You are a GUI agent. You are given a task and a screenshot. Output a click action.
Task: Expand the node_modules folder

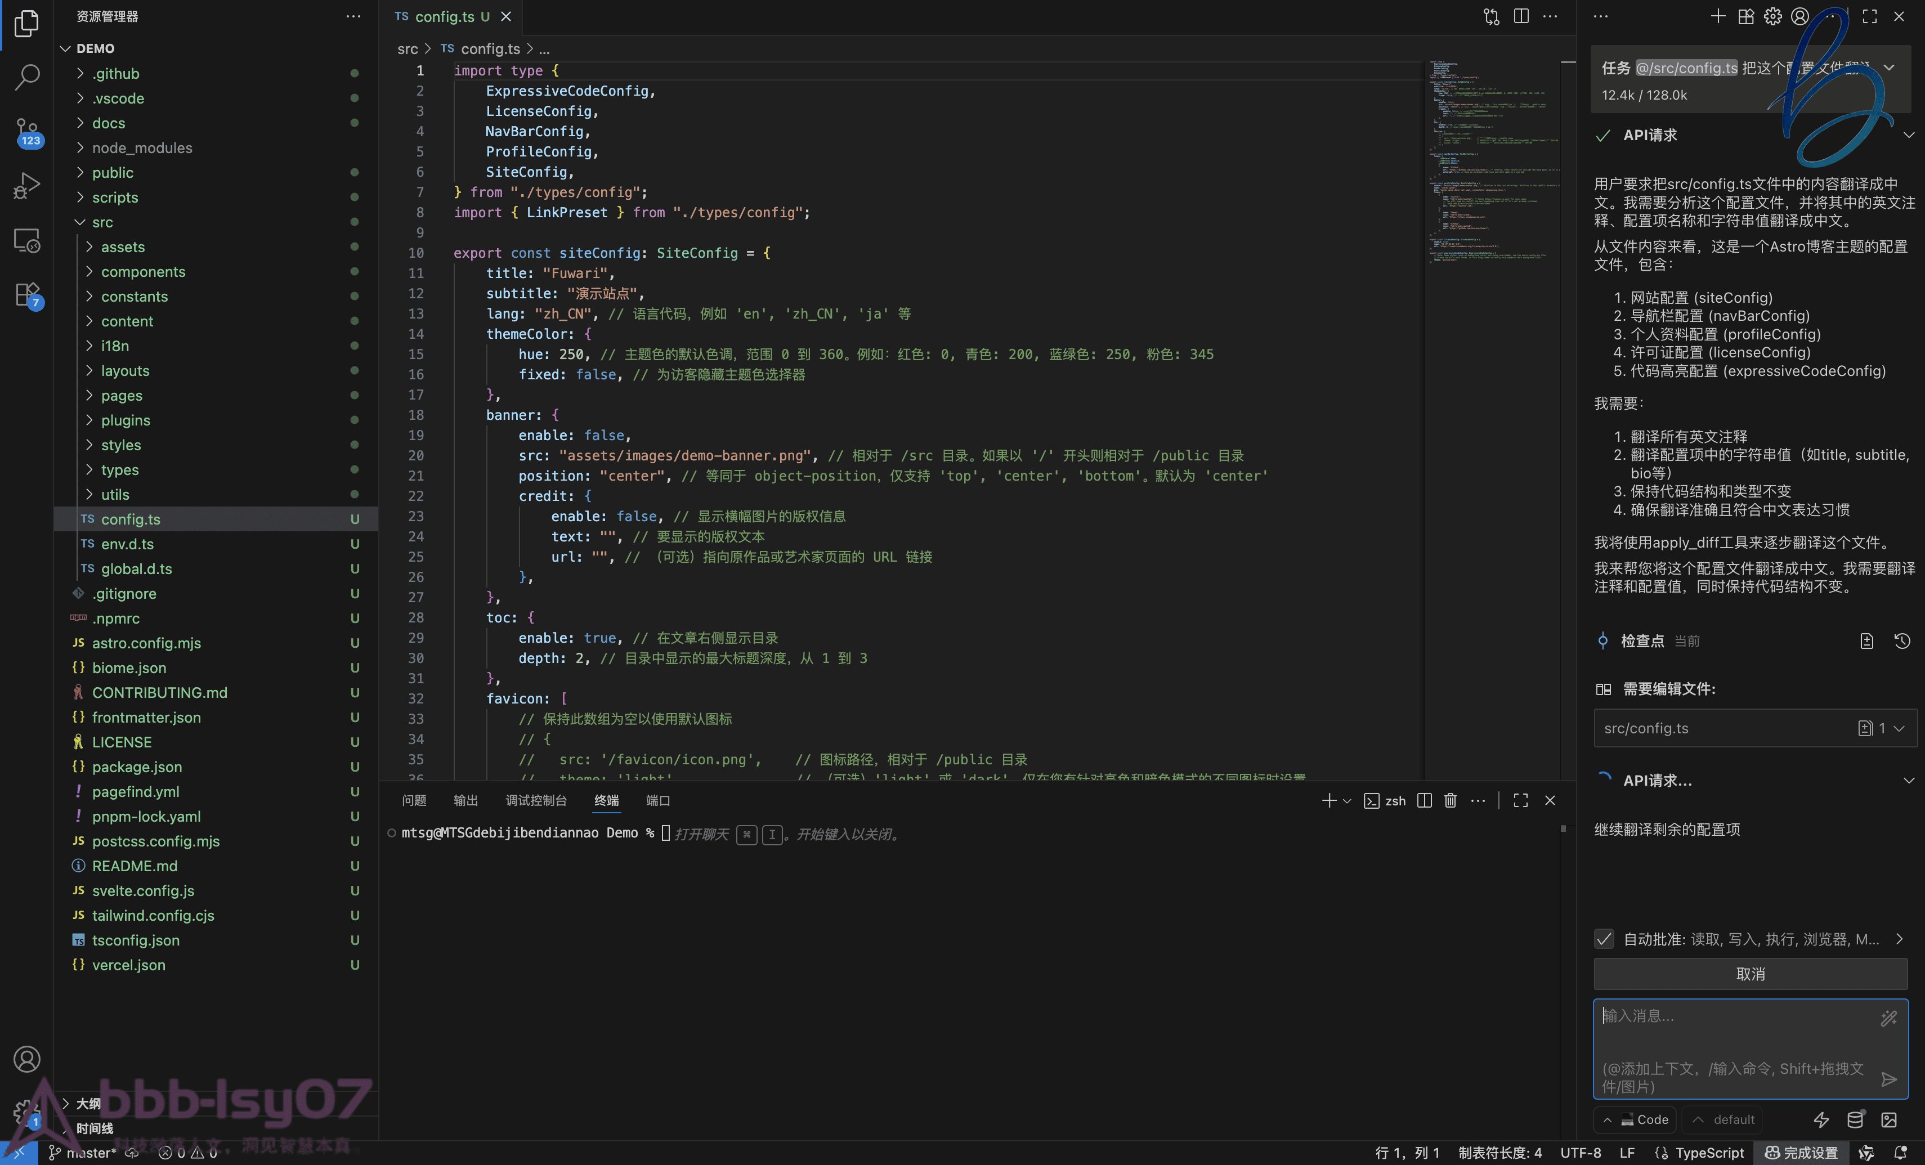[x=142, y=147]
